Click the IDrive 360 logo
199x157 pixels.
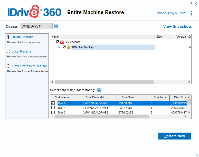pyautogui.click(x=34, y=12)
